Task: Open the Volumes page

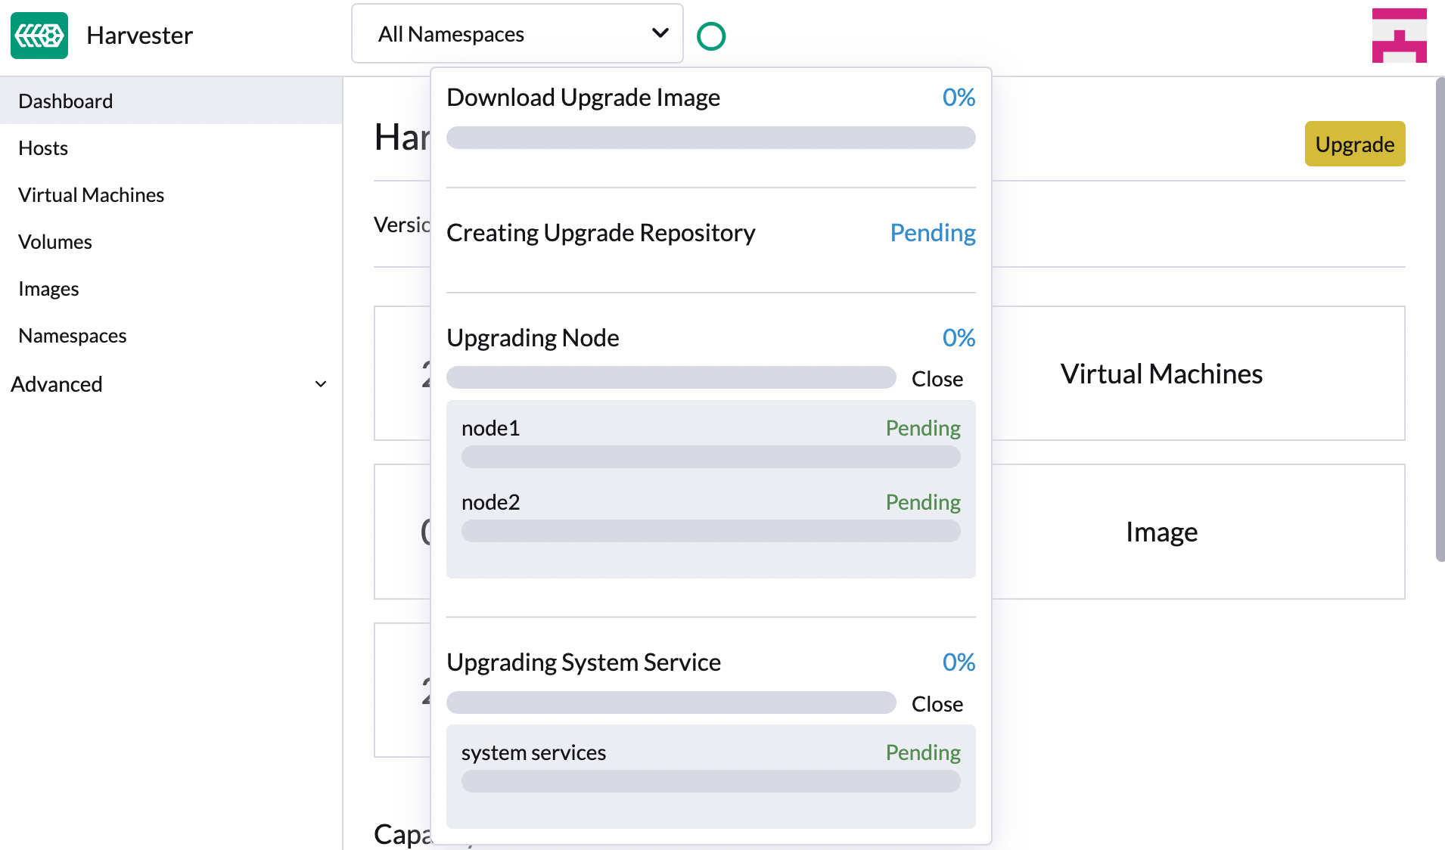Action: (54, 241)
